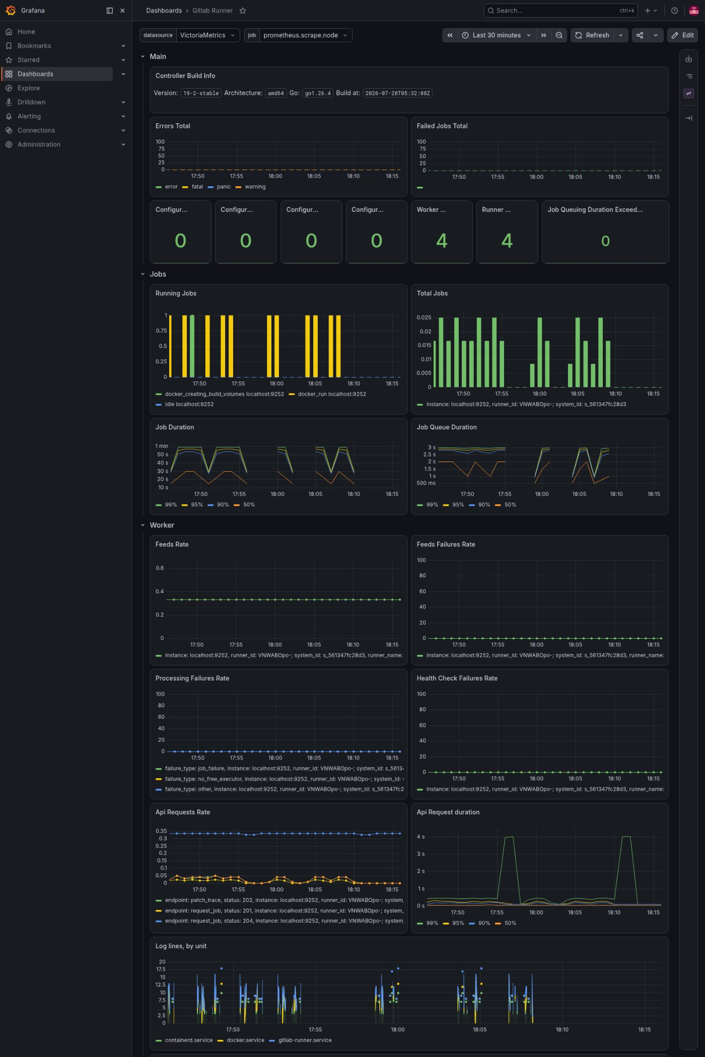Expand the Drilldown submenu chevron
Image resolution: width=705 pixels, height=1057 pixels.
point(123,102)
